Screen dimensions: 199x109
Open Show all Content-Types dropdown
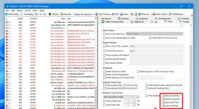[x=121, y=97]
